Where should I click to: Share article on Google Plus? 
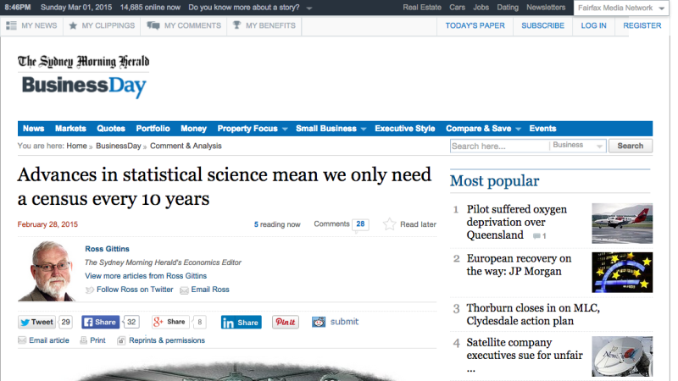click(x=171, y=322)
